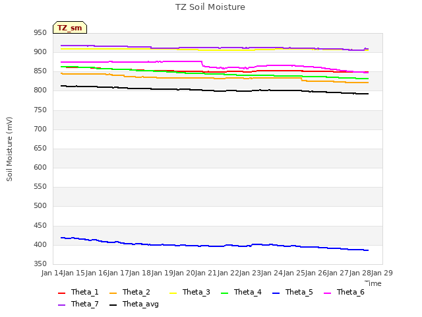
Task: Click the 750 y-axis tick label
Action: pos(40,110)
